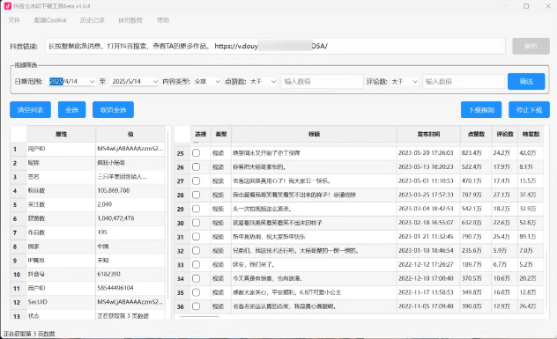Click the 停止下载 button
The width and height of the screenshot is (557, 339).
(x=530, y=110)
